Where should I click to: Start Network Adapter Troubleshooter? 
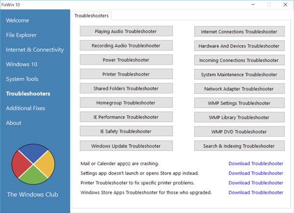pyautogui.click(x=239, y=88)
